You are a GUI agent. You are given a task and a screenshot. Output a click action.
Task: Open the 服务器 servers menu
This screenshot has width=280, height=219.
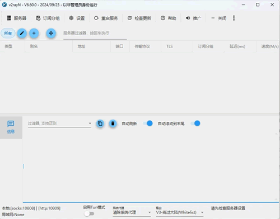pyautogui.click(x=16, y=18)
